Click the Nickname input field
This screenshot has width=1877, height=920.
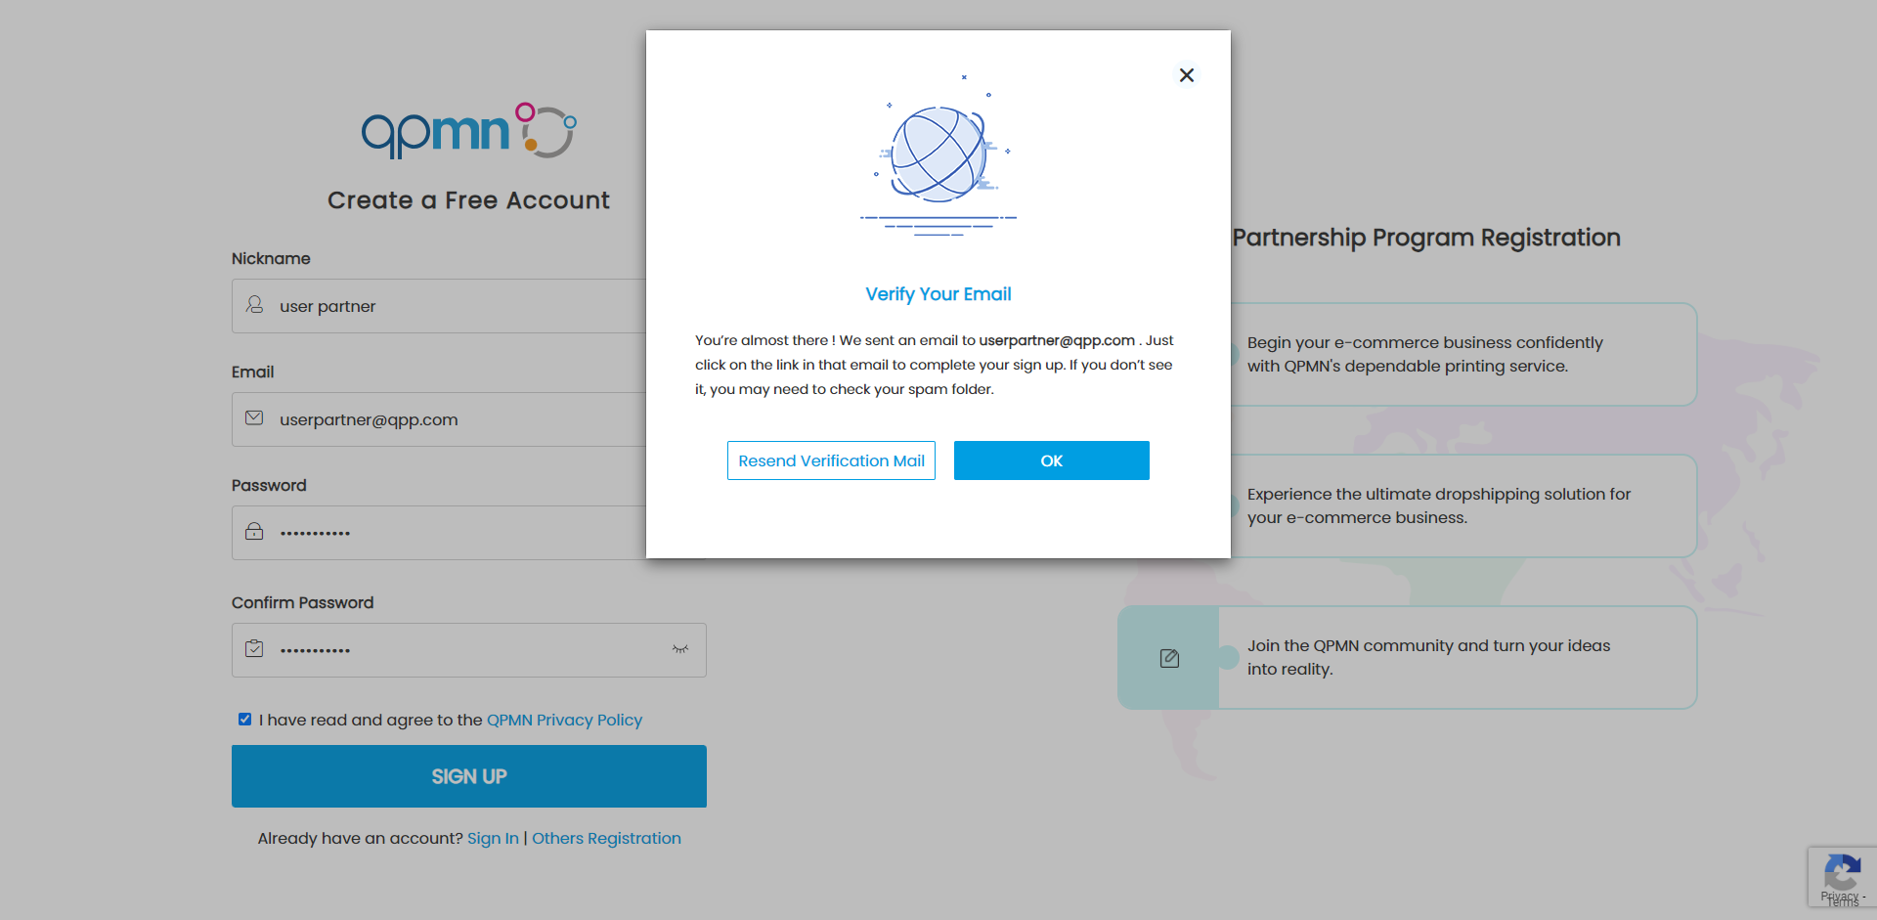(440, 305)
